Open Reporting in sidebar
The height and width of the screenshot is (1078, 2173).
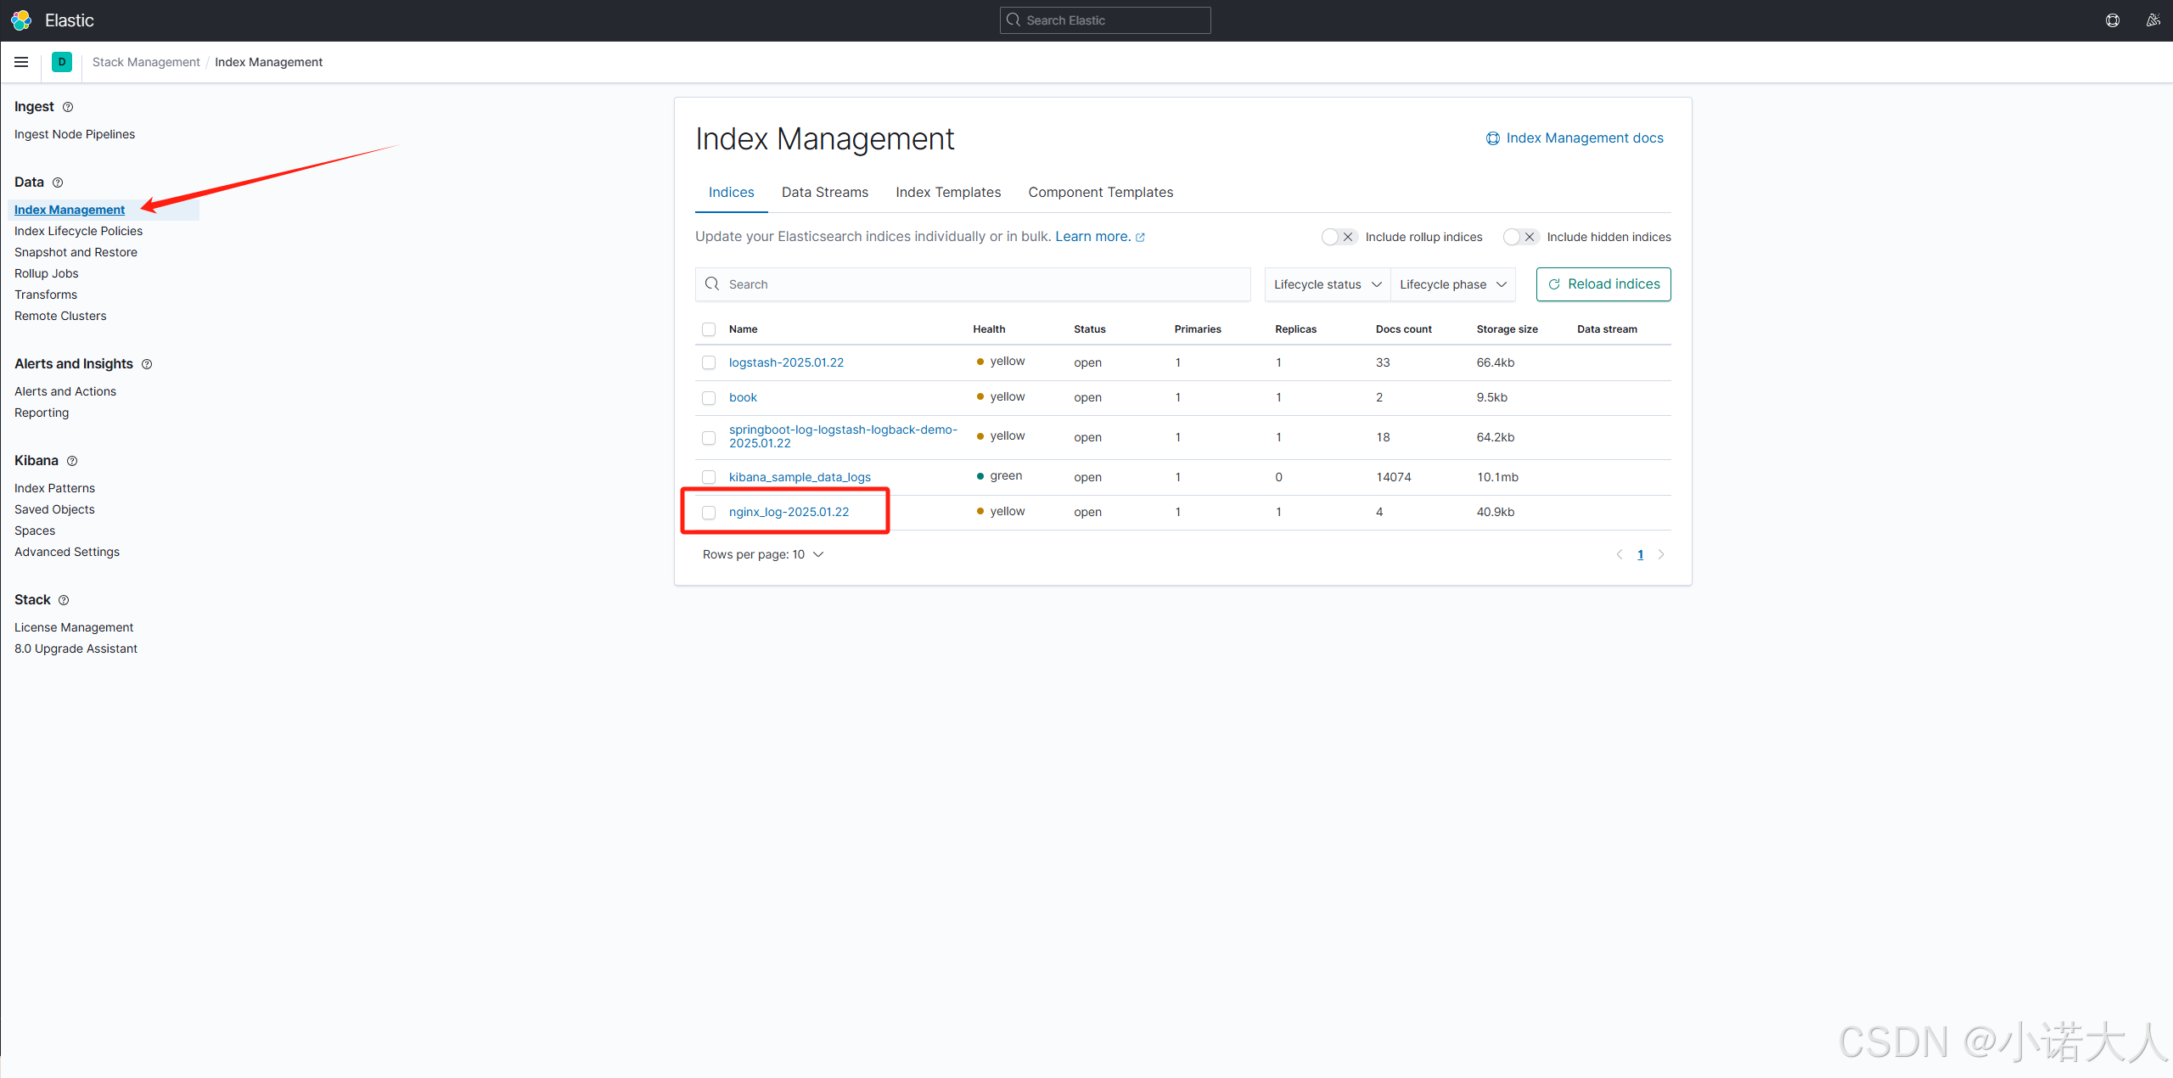[x=42, y=413]
